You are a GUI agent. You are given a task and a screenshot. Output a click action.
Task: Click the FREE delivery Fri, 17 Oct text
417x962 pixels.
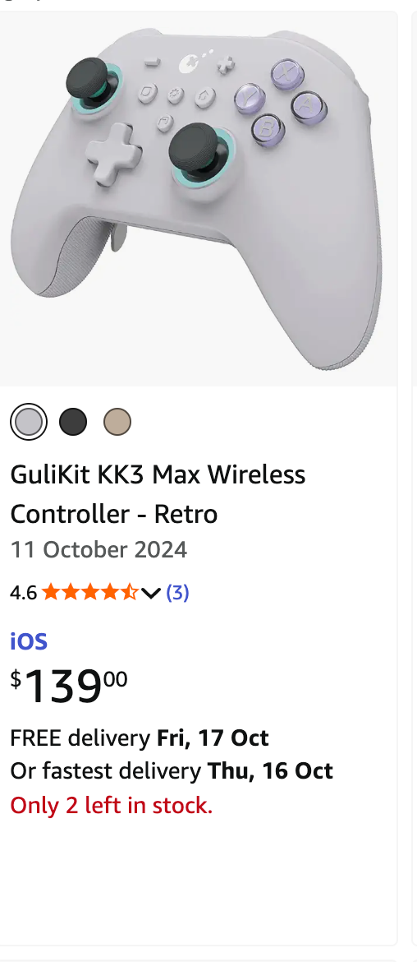pyautogui.click(x=140, y=738)
